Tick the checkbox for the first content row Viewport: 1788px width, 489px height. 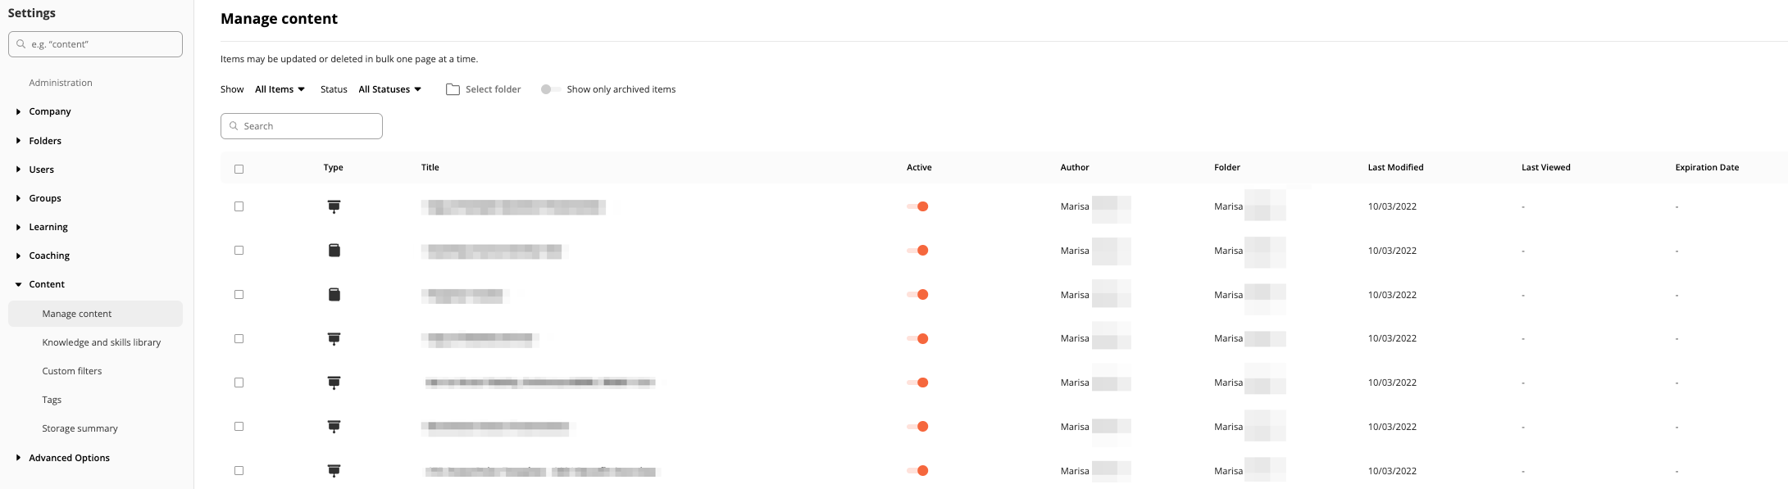[239, 206]
